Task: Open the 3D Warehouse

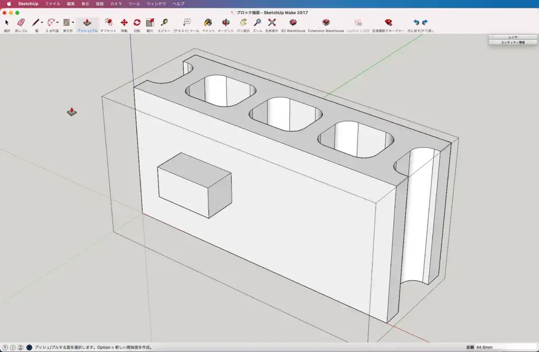Action: [293, 23]
